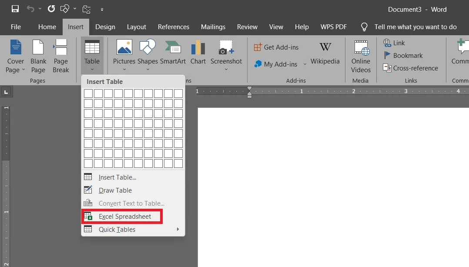The width and height of the screenshot is (469, 267).
Task: Open the Help tab
Action: point(302,27)
